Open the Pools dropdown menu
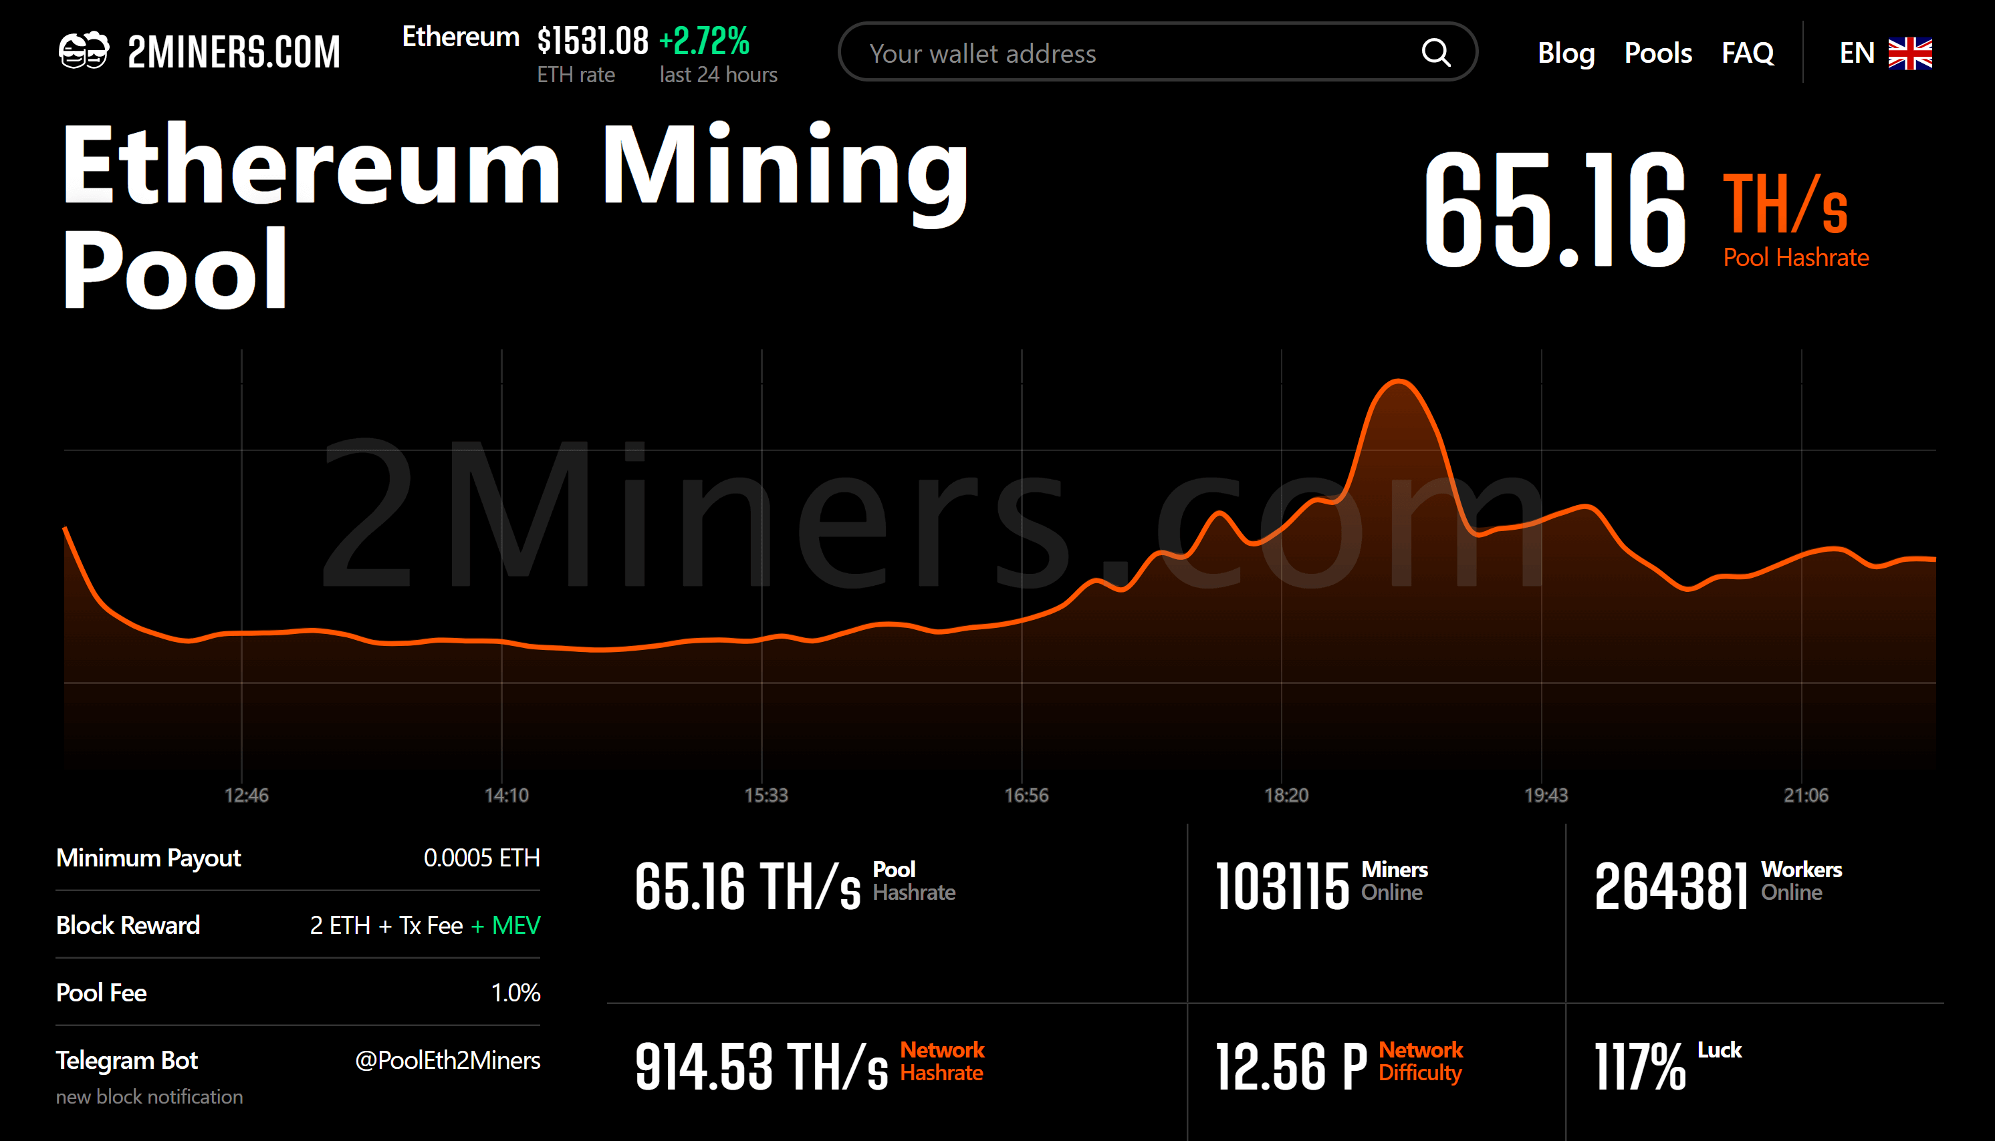Image resolution: width=1995 pixels, height=1141 pixels. (x=1658, y=53)
